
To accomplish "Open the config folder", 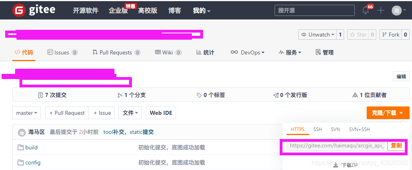I will click(33, 162).
